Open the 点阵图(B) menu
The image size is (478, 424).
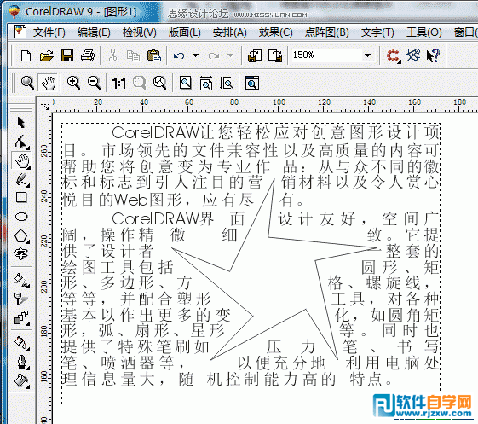pyautogui.click(x=327, y=32)
